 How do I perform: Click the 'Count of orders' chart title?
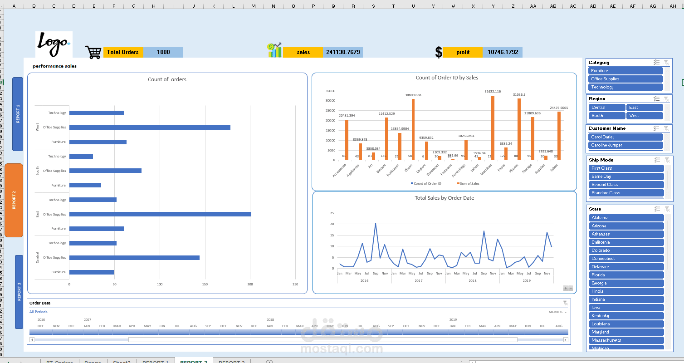(167, 79)
